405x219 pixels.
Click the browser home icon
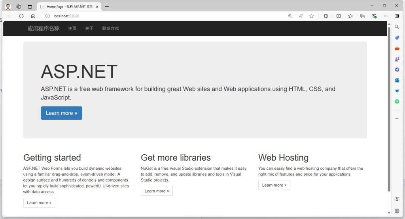point(33,16)
